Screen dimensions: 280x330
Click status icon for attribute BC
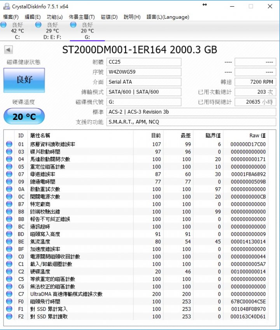point(9,226)
